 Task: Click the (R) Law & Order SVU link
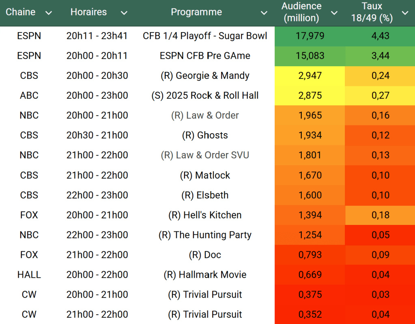click(x=205, y=155)
